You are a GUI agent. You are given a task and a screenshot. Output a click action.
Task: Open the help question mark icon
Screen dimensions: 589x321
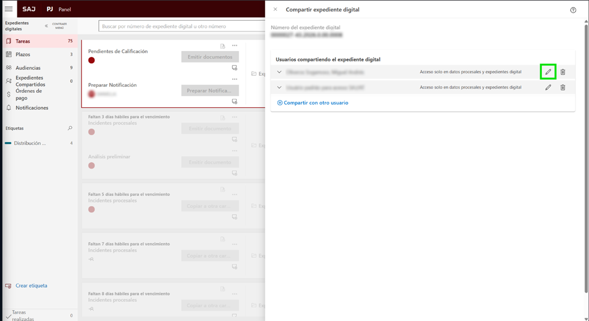[573, 10]
